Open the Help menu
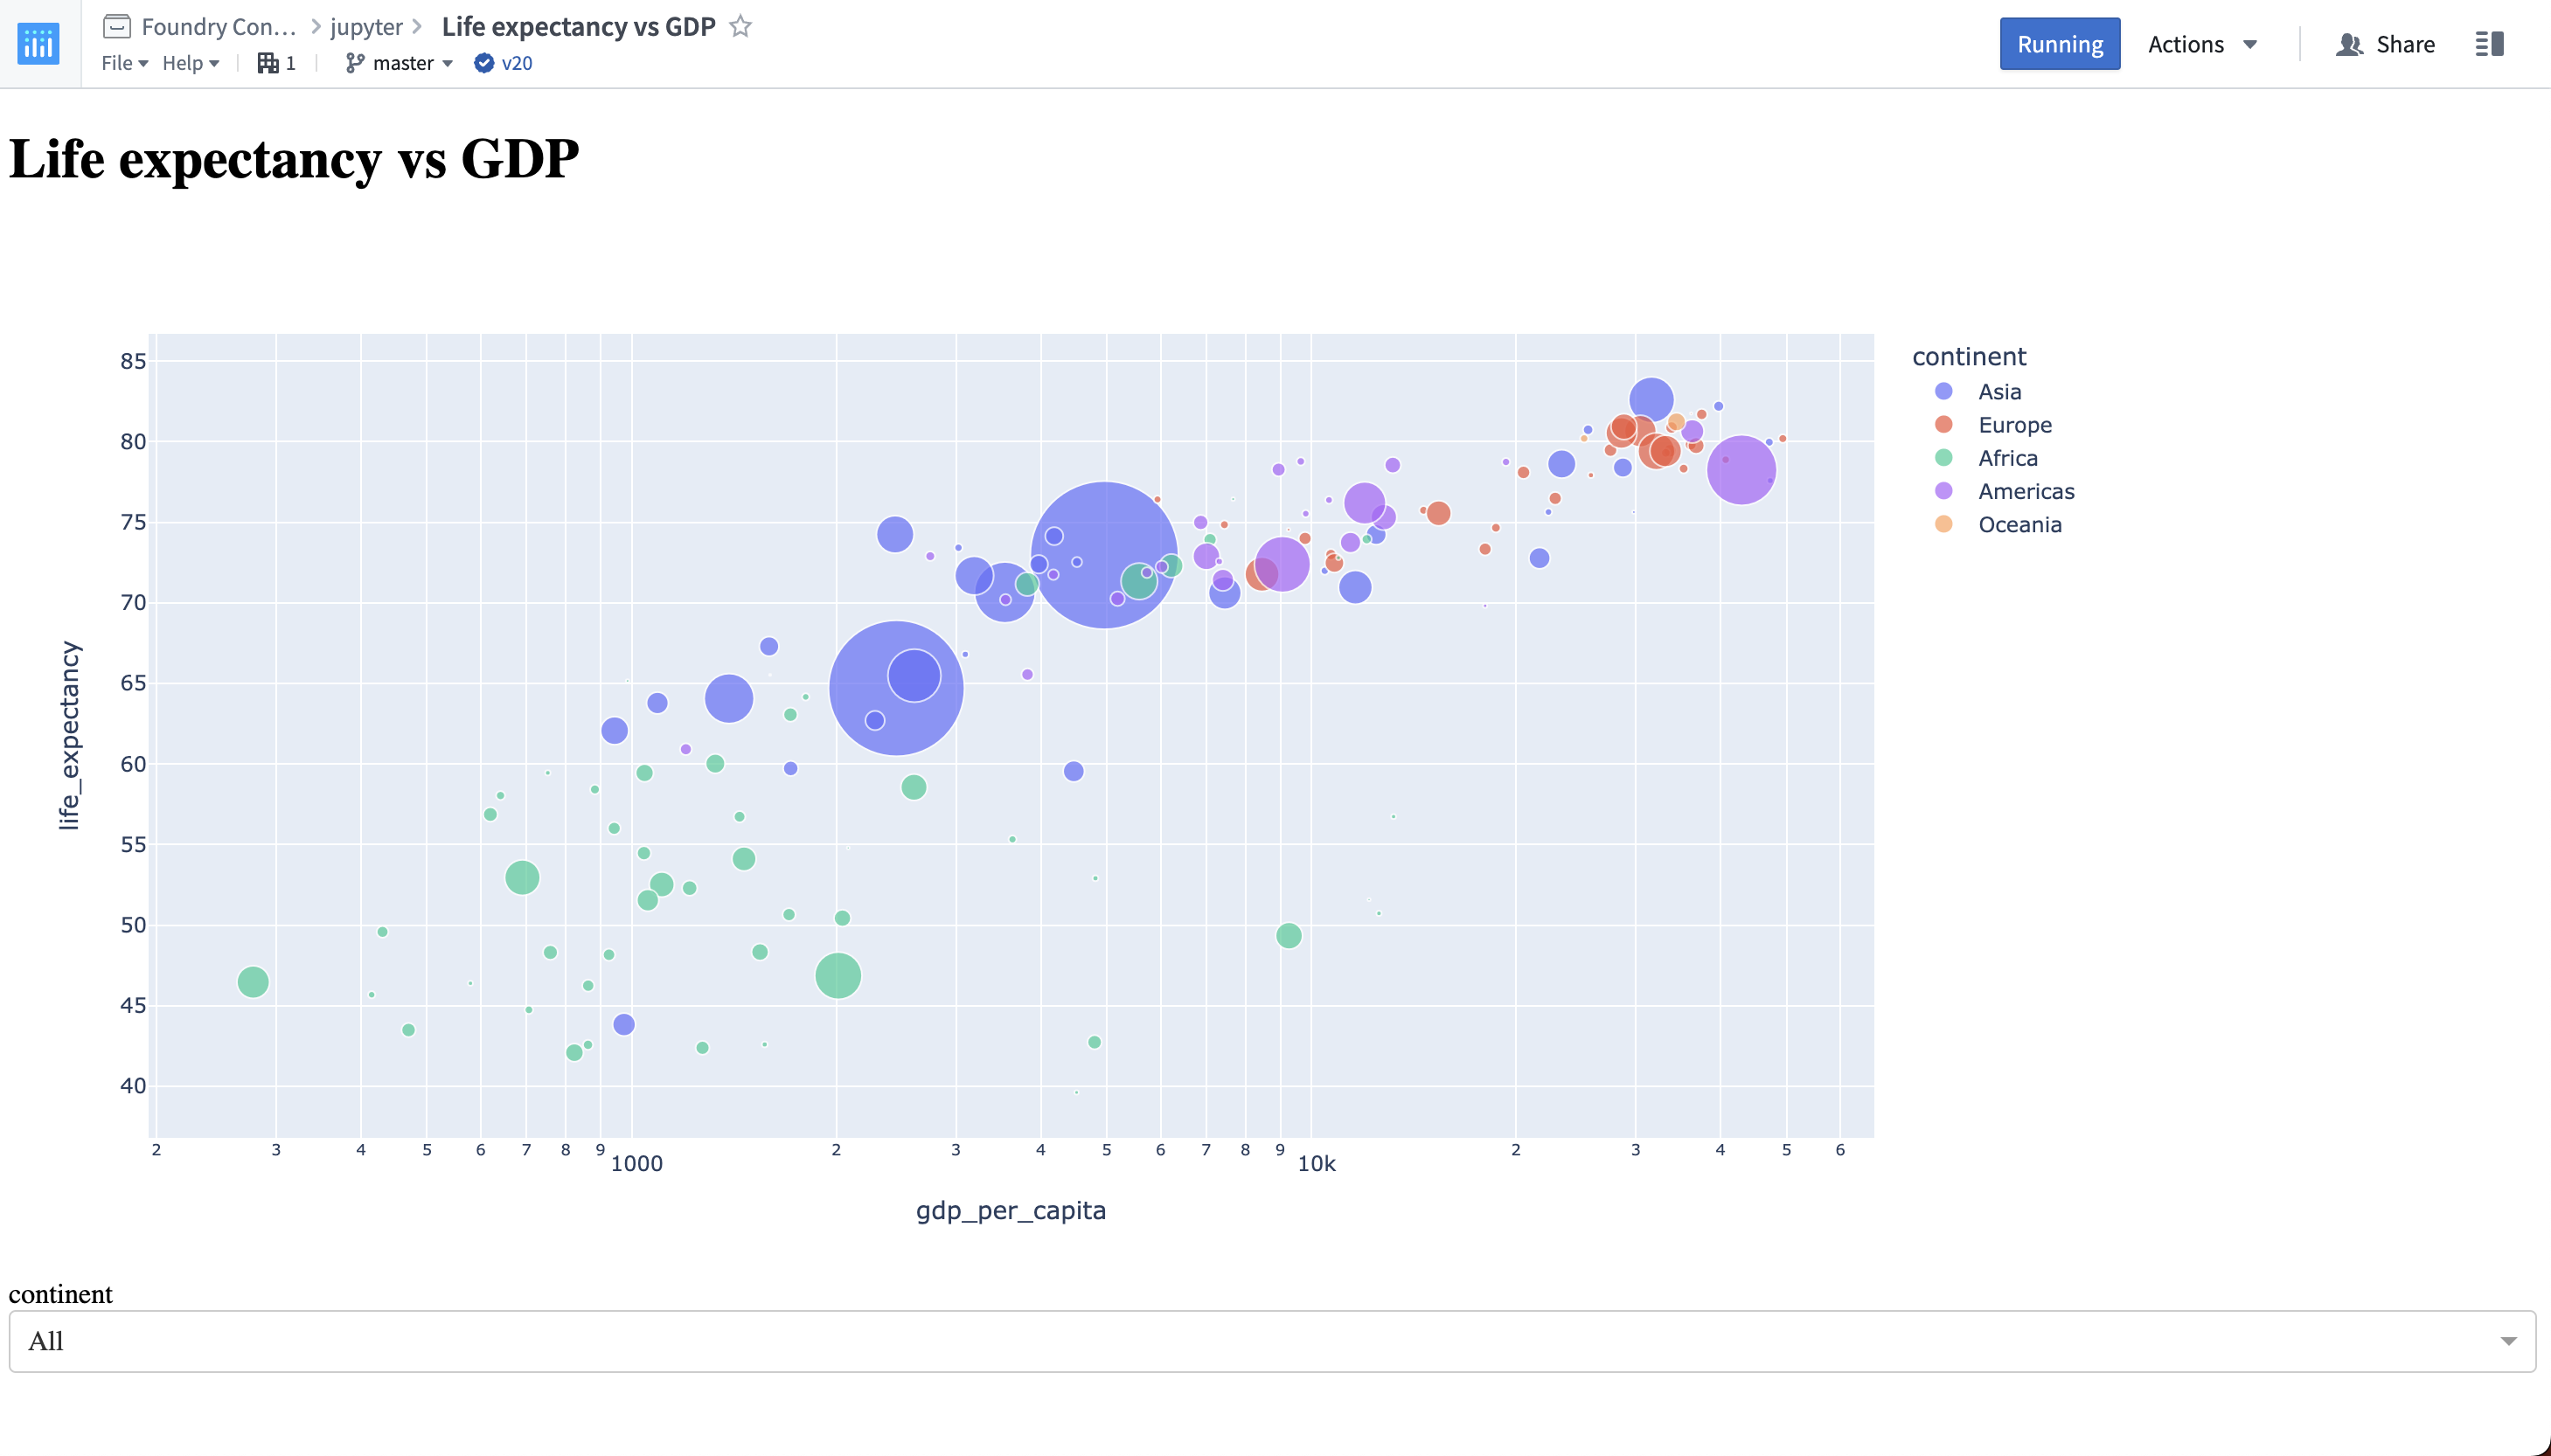The width and height of the screenshot is (2551, 1456). click(191, 63)
